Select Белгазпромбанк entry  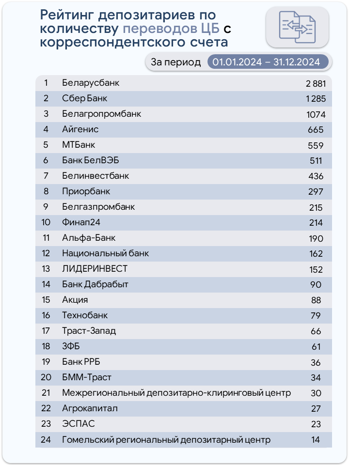98,207
